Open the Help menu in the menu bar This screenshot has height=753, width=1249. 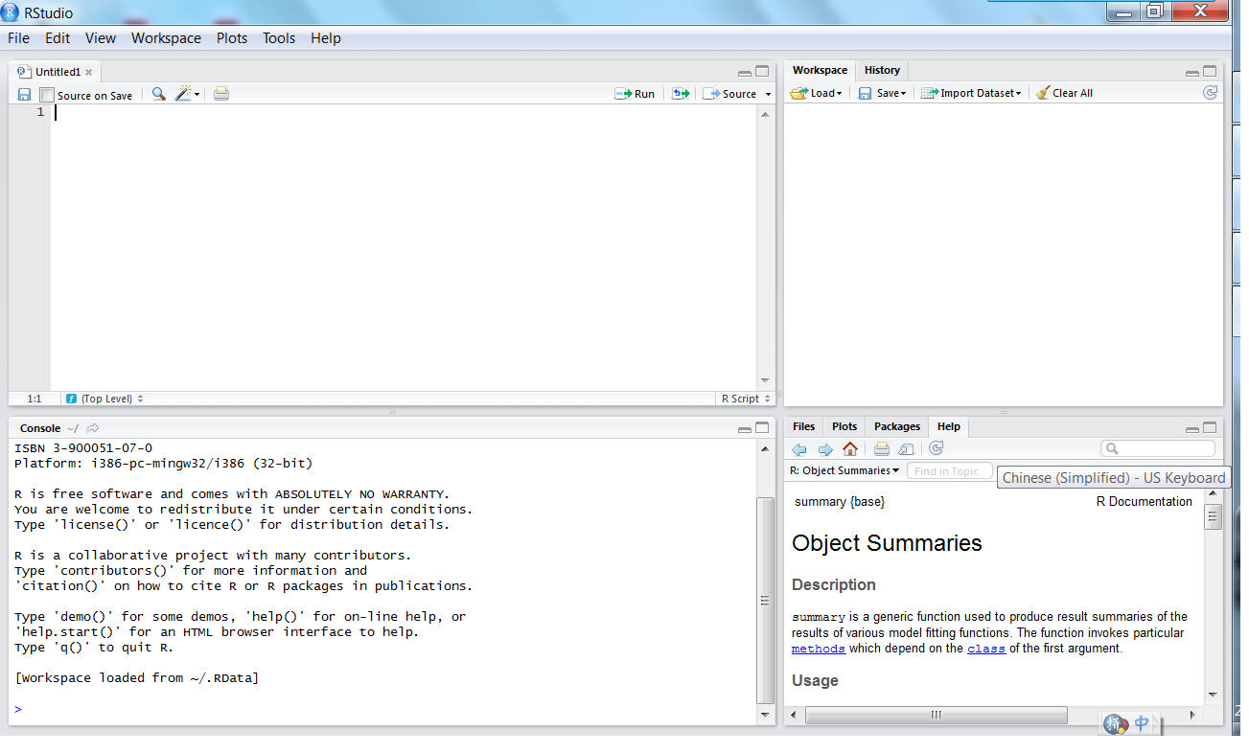tap(326, 38)
